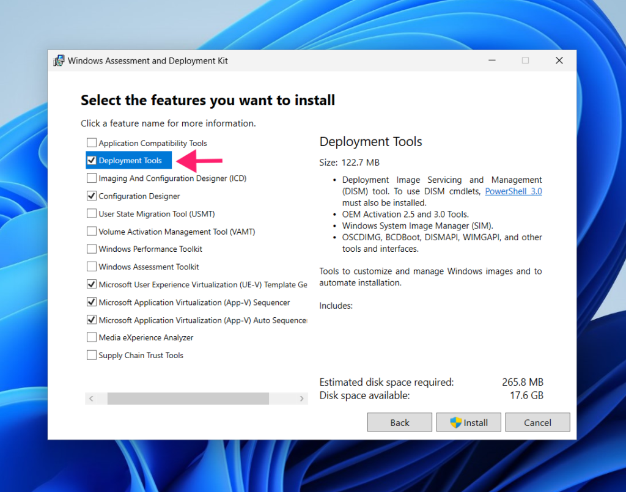Check the Supply Chain Trust Tools checkbox

(x=92, y=355)
